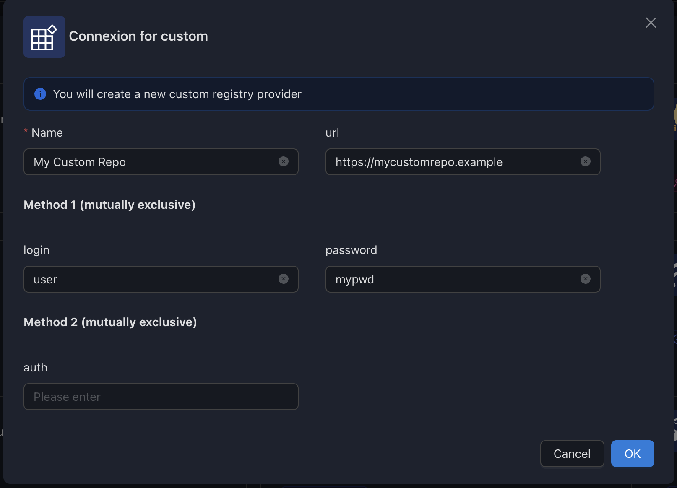Click the Name field label
This screenshot has height=488, width=677.
coord(47,132)
